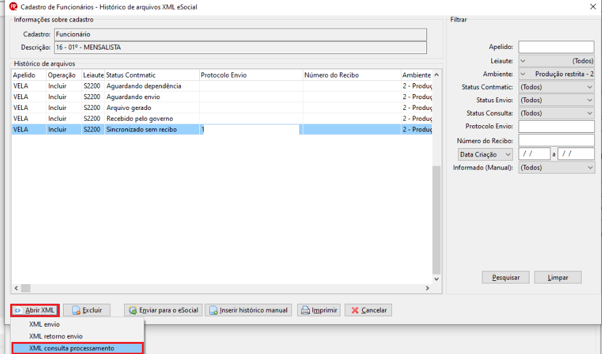Click the code icon on Abrir XML

(x=18, y=310)
